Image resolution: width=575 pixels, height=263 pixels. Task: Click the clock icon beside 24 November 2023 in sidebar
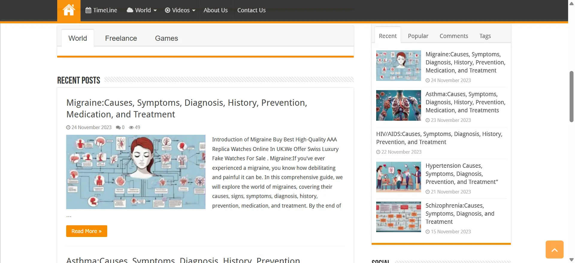428,81
